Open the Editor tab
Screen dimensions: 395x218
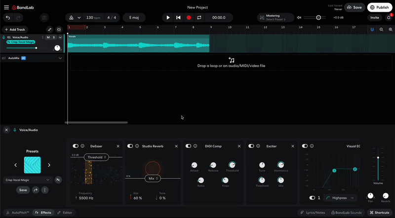coord(65,213)
